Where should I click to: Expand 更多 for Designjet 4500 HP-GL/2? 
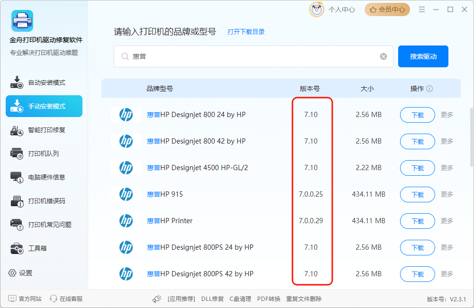447,168
